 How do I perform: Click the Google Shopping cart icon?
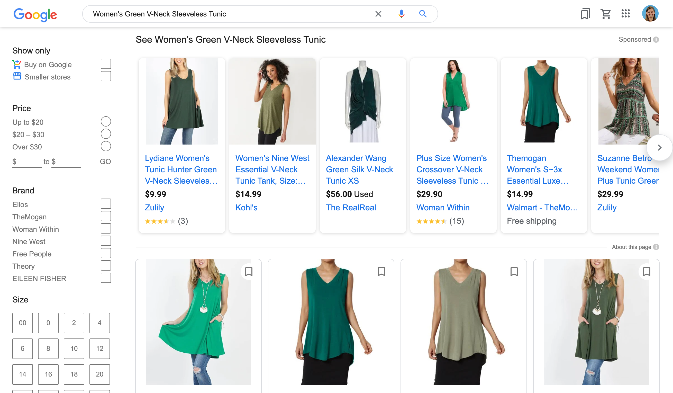606,14
